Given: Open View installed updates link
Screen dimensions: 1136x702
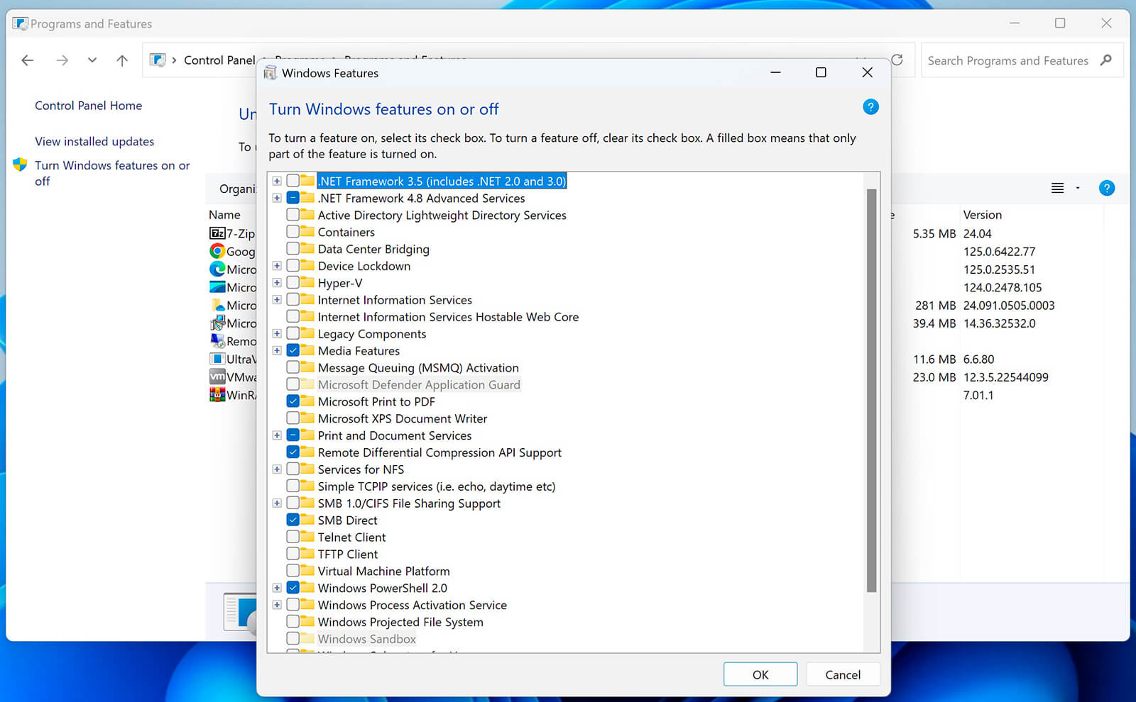Looking at the screenshot, I should point(94,141).
